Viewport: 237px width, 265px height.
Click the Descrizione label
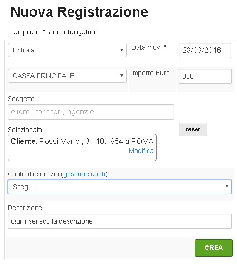coord(25,208)
